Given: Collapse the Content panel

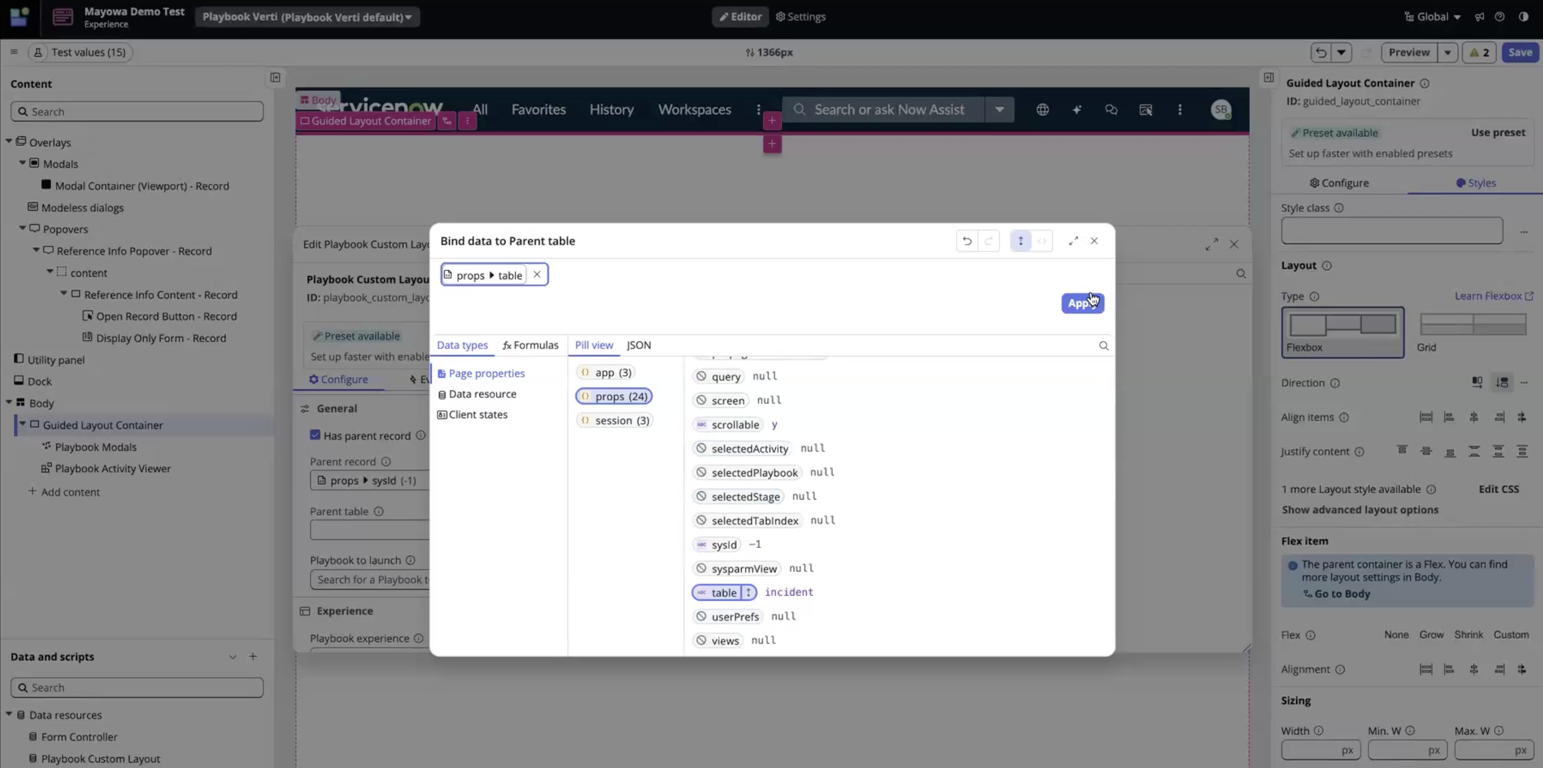Looking at the screenshot, I should (275, 77).
